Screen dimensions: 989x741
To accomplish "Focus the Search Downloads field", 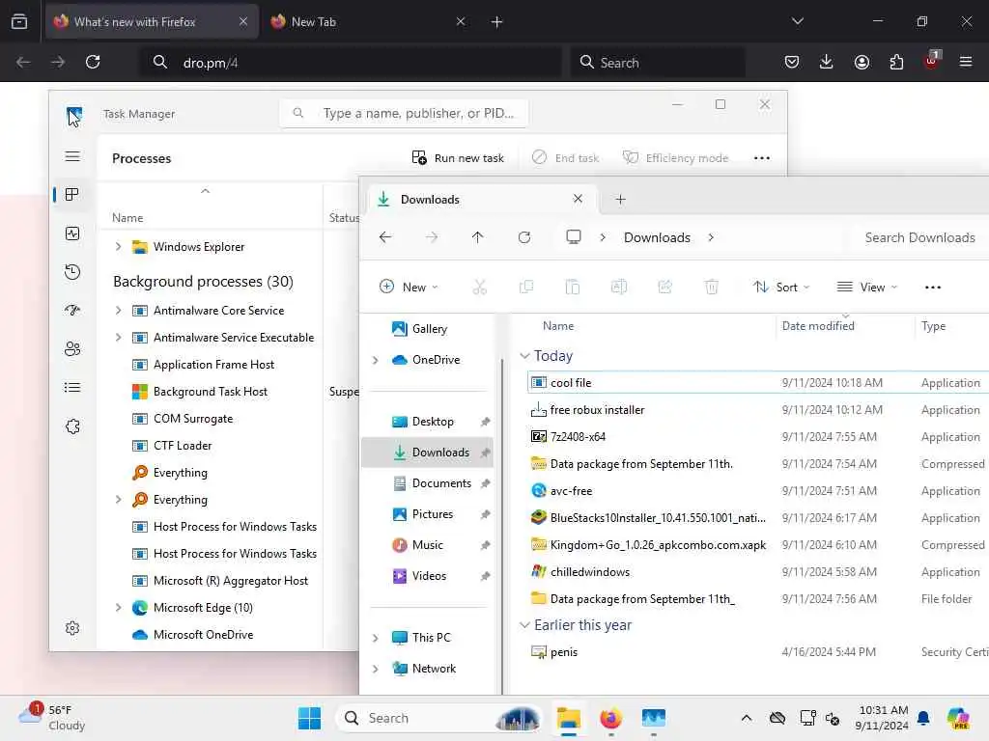I will [919, 237].
